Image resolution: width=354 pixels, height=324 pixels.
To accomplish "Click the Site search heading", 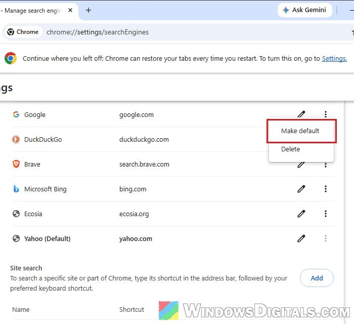I will click(26, 268).
